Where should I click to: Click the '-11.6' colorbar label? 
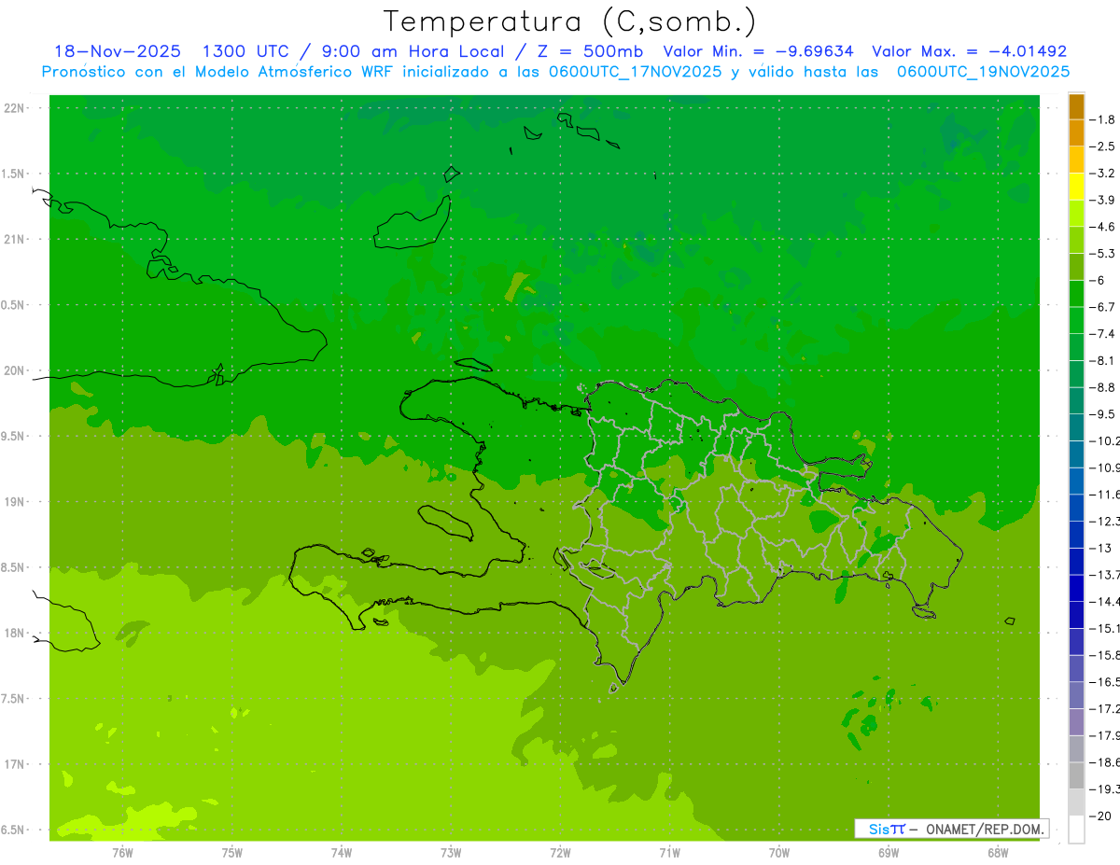tap(1104, 494)
